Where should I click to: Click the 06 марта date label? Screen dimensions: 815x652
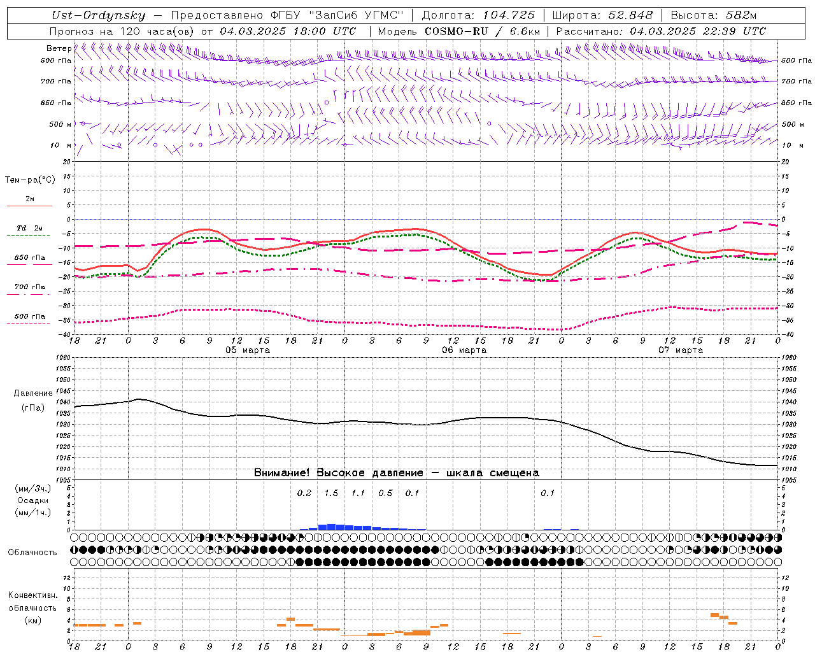464,350
